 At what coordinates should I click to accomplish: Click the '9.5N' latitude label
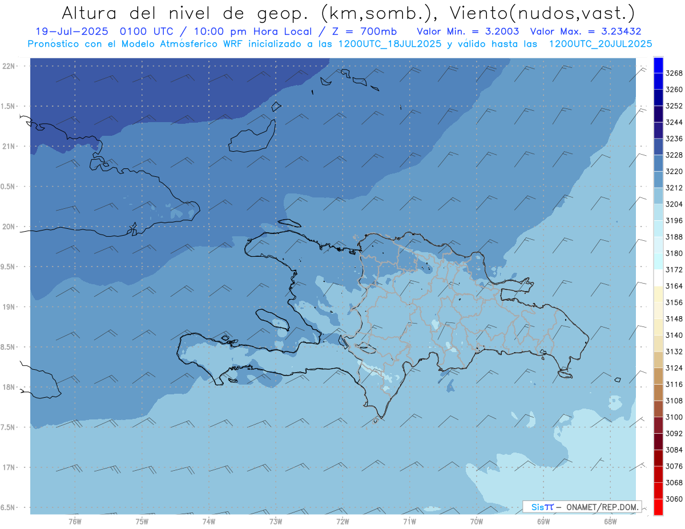(9, 266)
